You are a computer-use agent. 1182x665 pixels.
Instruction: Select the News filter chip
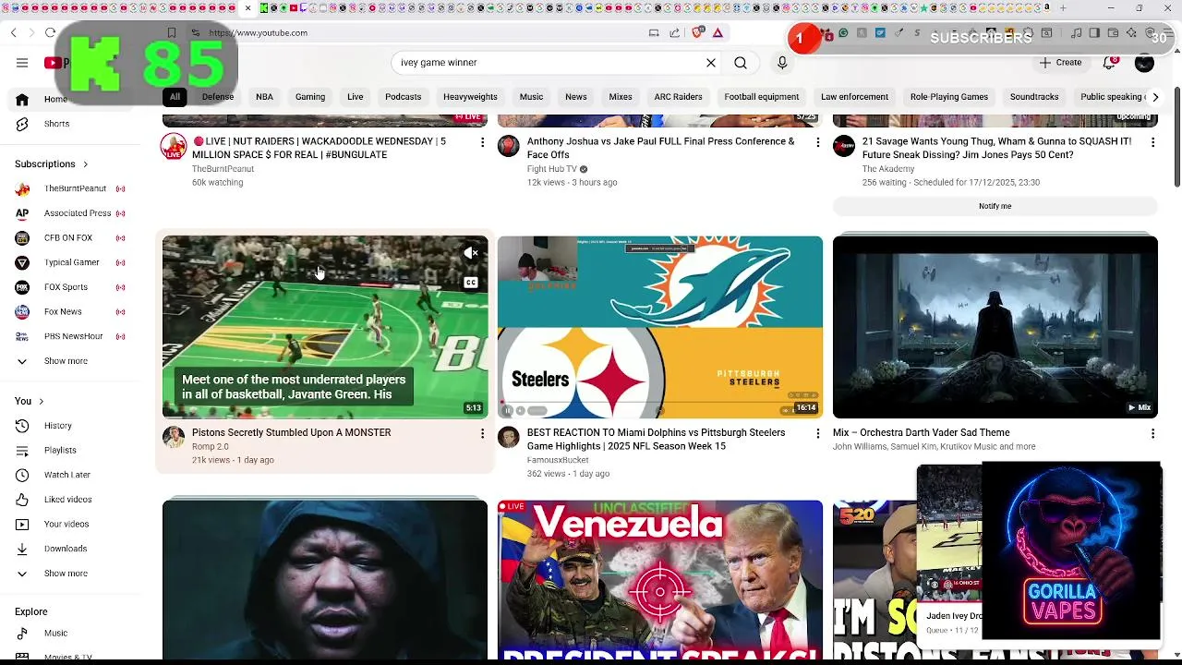[x=576, y=97]
